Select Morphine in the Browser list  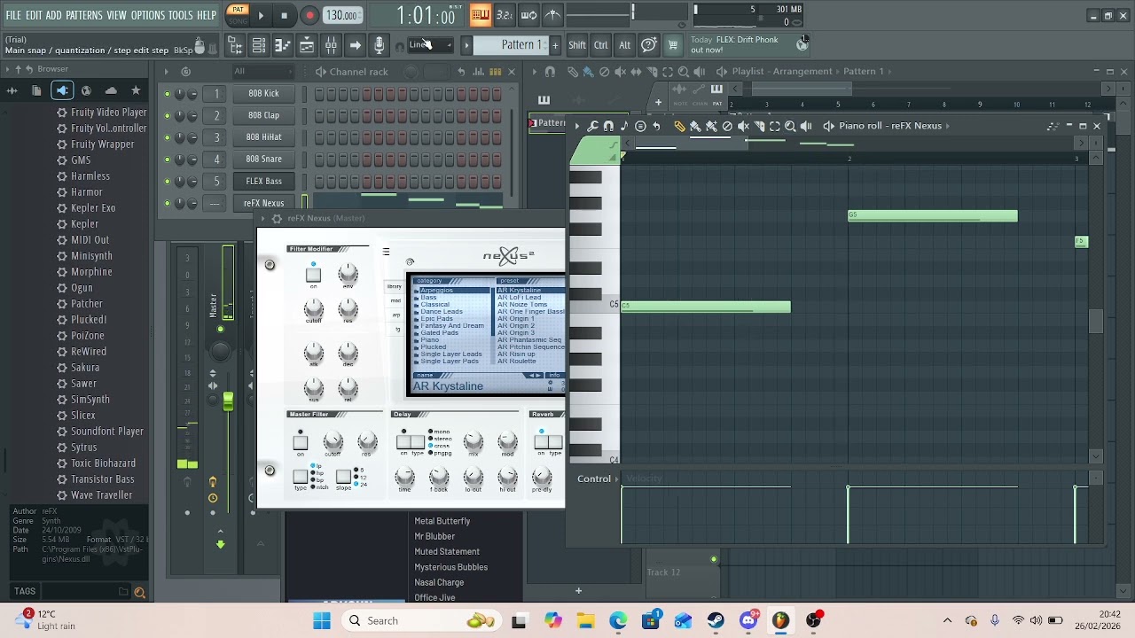click(x=91, y=272)
